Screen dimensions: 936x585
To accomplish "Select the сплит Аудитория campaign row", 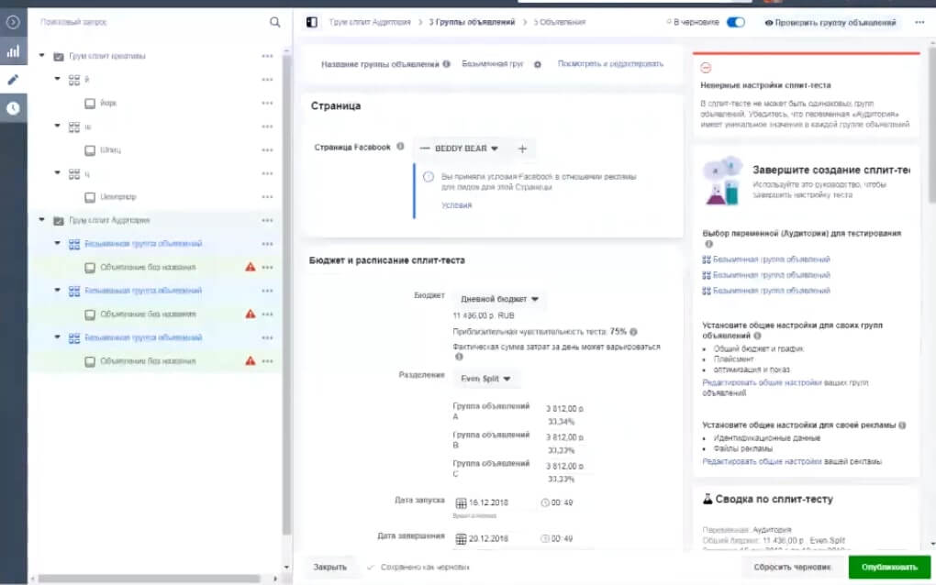I will [155, 221].
